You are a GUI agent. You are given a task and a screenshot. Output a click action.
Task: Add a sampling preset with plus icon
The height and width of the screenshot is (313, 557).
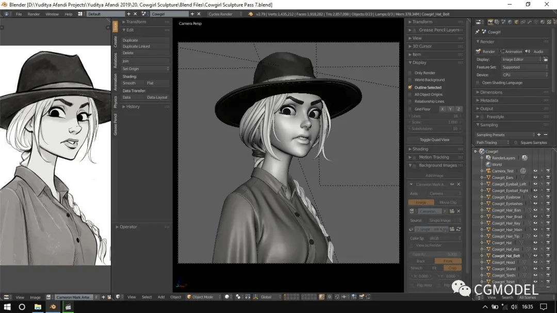(x=539, y=135)
